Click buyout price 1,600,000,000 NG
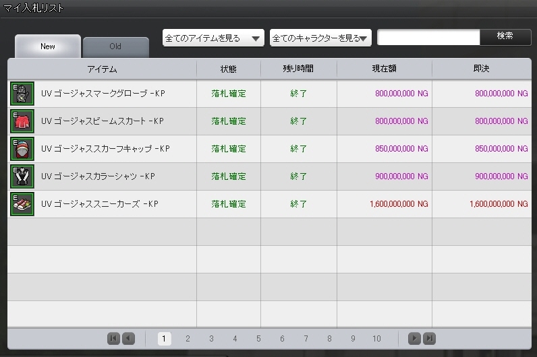 [x=499, y=204]
